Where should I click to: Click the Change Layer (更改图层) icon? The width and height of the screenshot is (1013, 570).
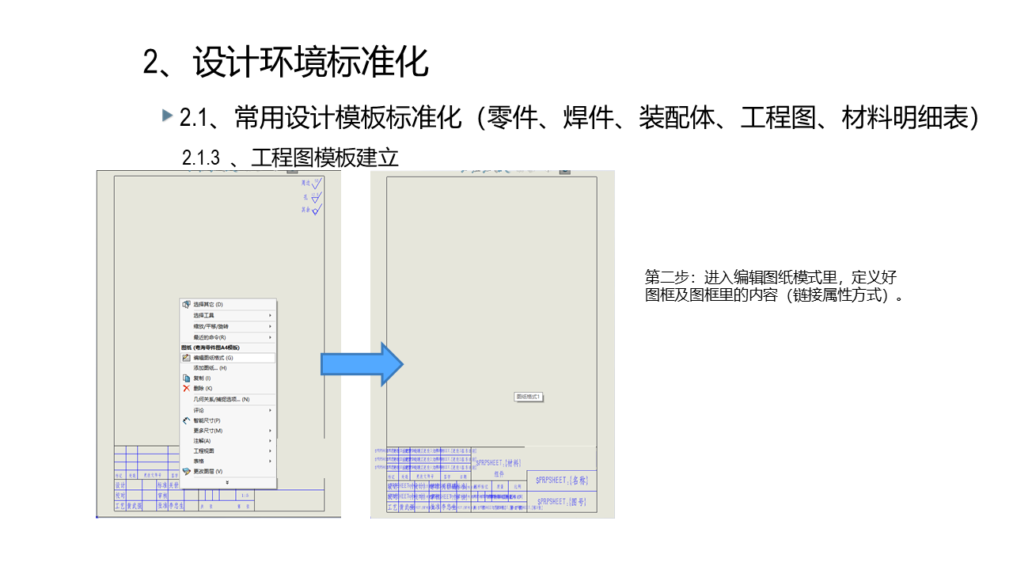pos(187,471)
